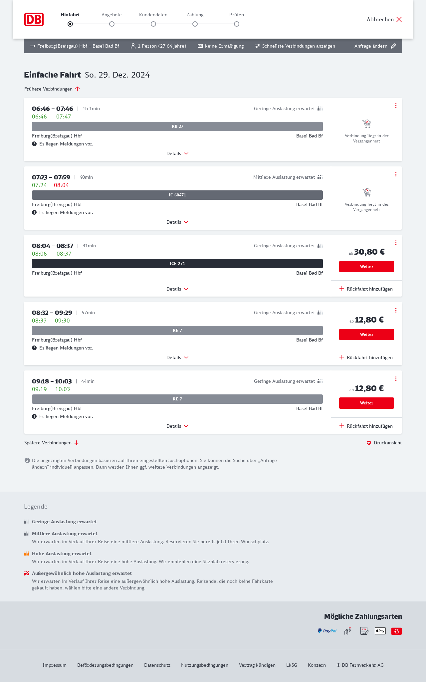The height and width of the screenshot is (682, 426).
Task: Show Spätere Verbindungen
Action: click(52, 443)
